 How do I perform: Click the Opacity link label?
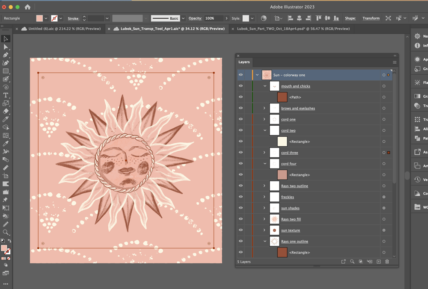tap(195, 18)
